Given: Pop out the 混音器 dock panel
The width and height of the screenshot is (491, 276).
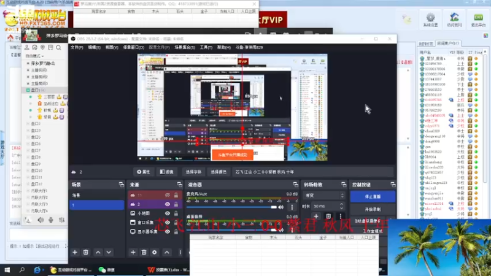Looking at the screenshot, I should point(295,185).
